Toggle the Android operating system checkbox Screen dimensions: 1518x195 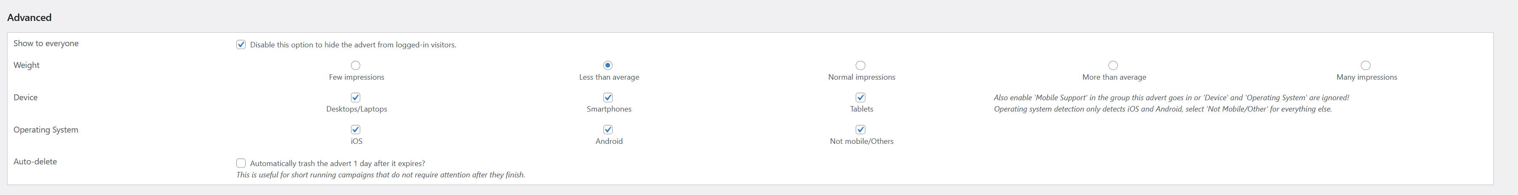608,129
